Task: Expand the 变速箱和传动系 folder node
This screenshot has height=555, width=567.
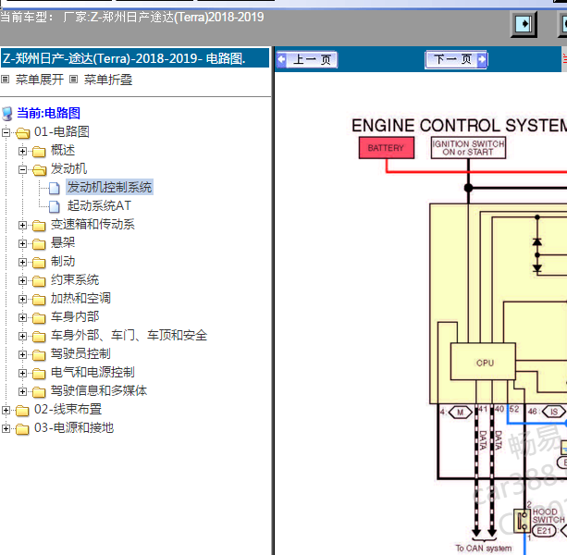Action: [22, 226]
